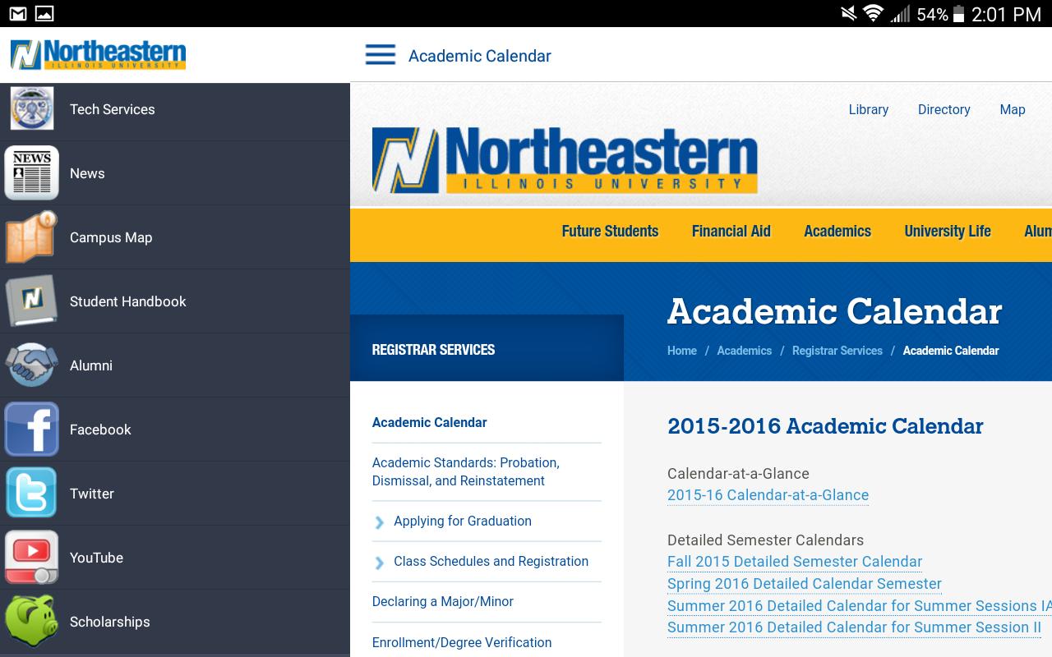Open picture notification in status bar
This screenshot has height=657, width=1052.
click(44, 13)
